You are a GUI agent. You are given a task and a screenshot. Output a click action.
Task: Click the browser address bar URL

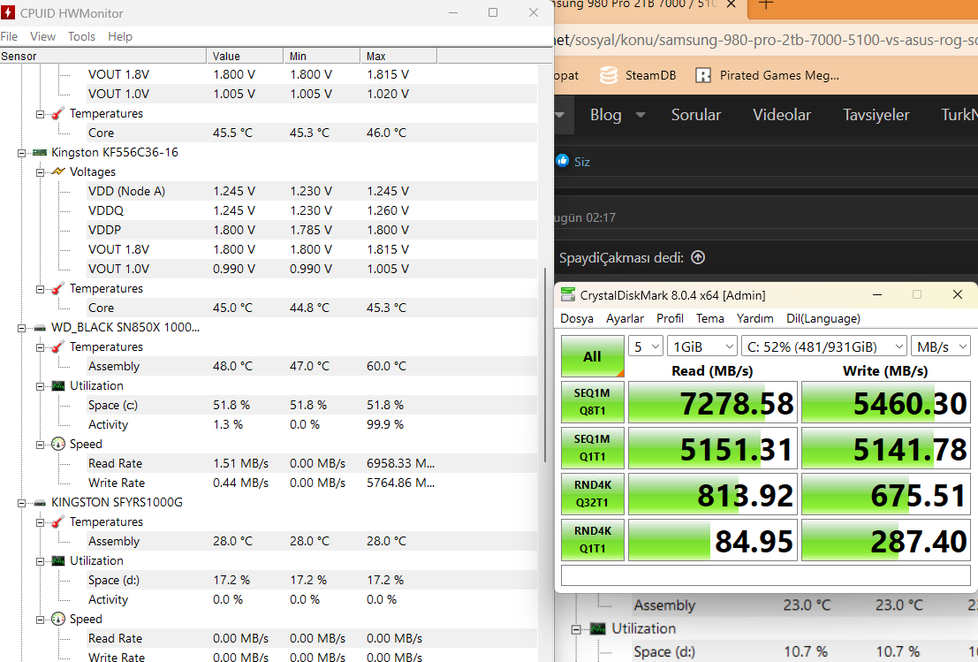(766, 40)
